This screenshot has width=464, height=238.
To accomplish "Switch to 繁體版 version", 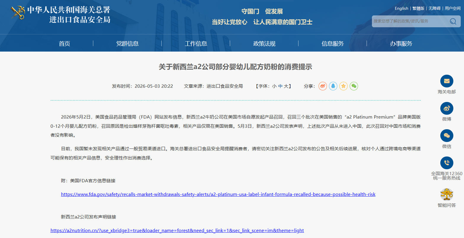I will pyautogui.click(x=418, y=8).
